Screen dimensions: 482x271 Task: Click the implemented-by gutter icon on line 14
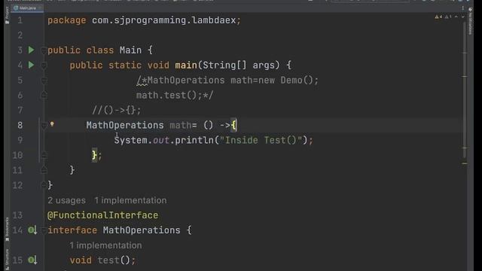click(32, 230)
